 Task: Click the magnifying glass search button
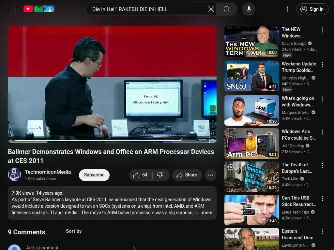tap(227, 9)
